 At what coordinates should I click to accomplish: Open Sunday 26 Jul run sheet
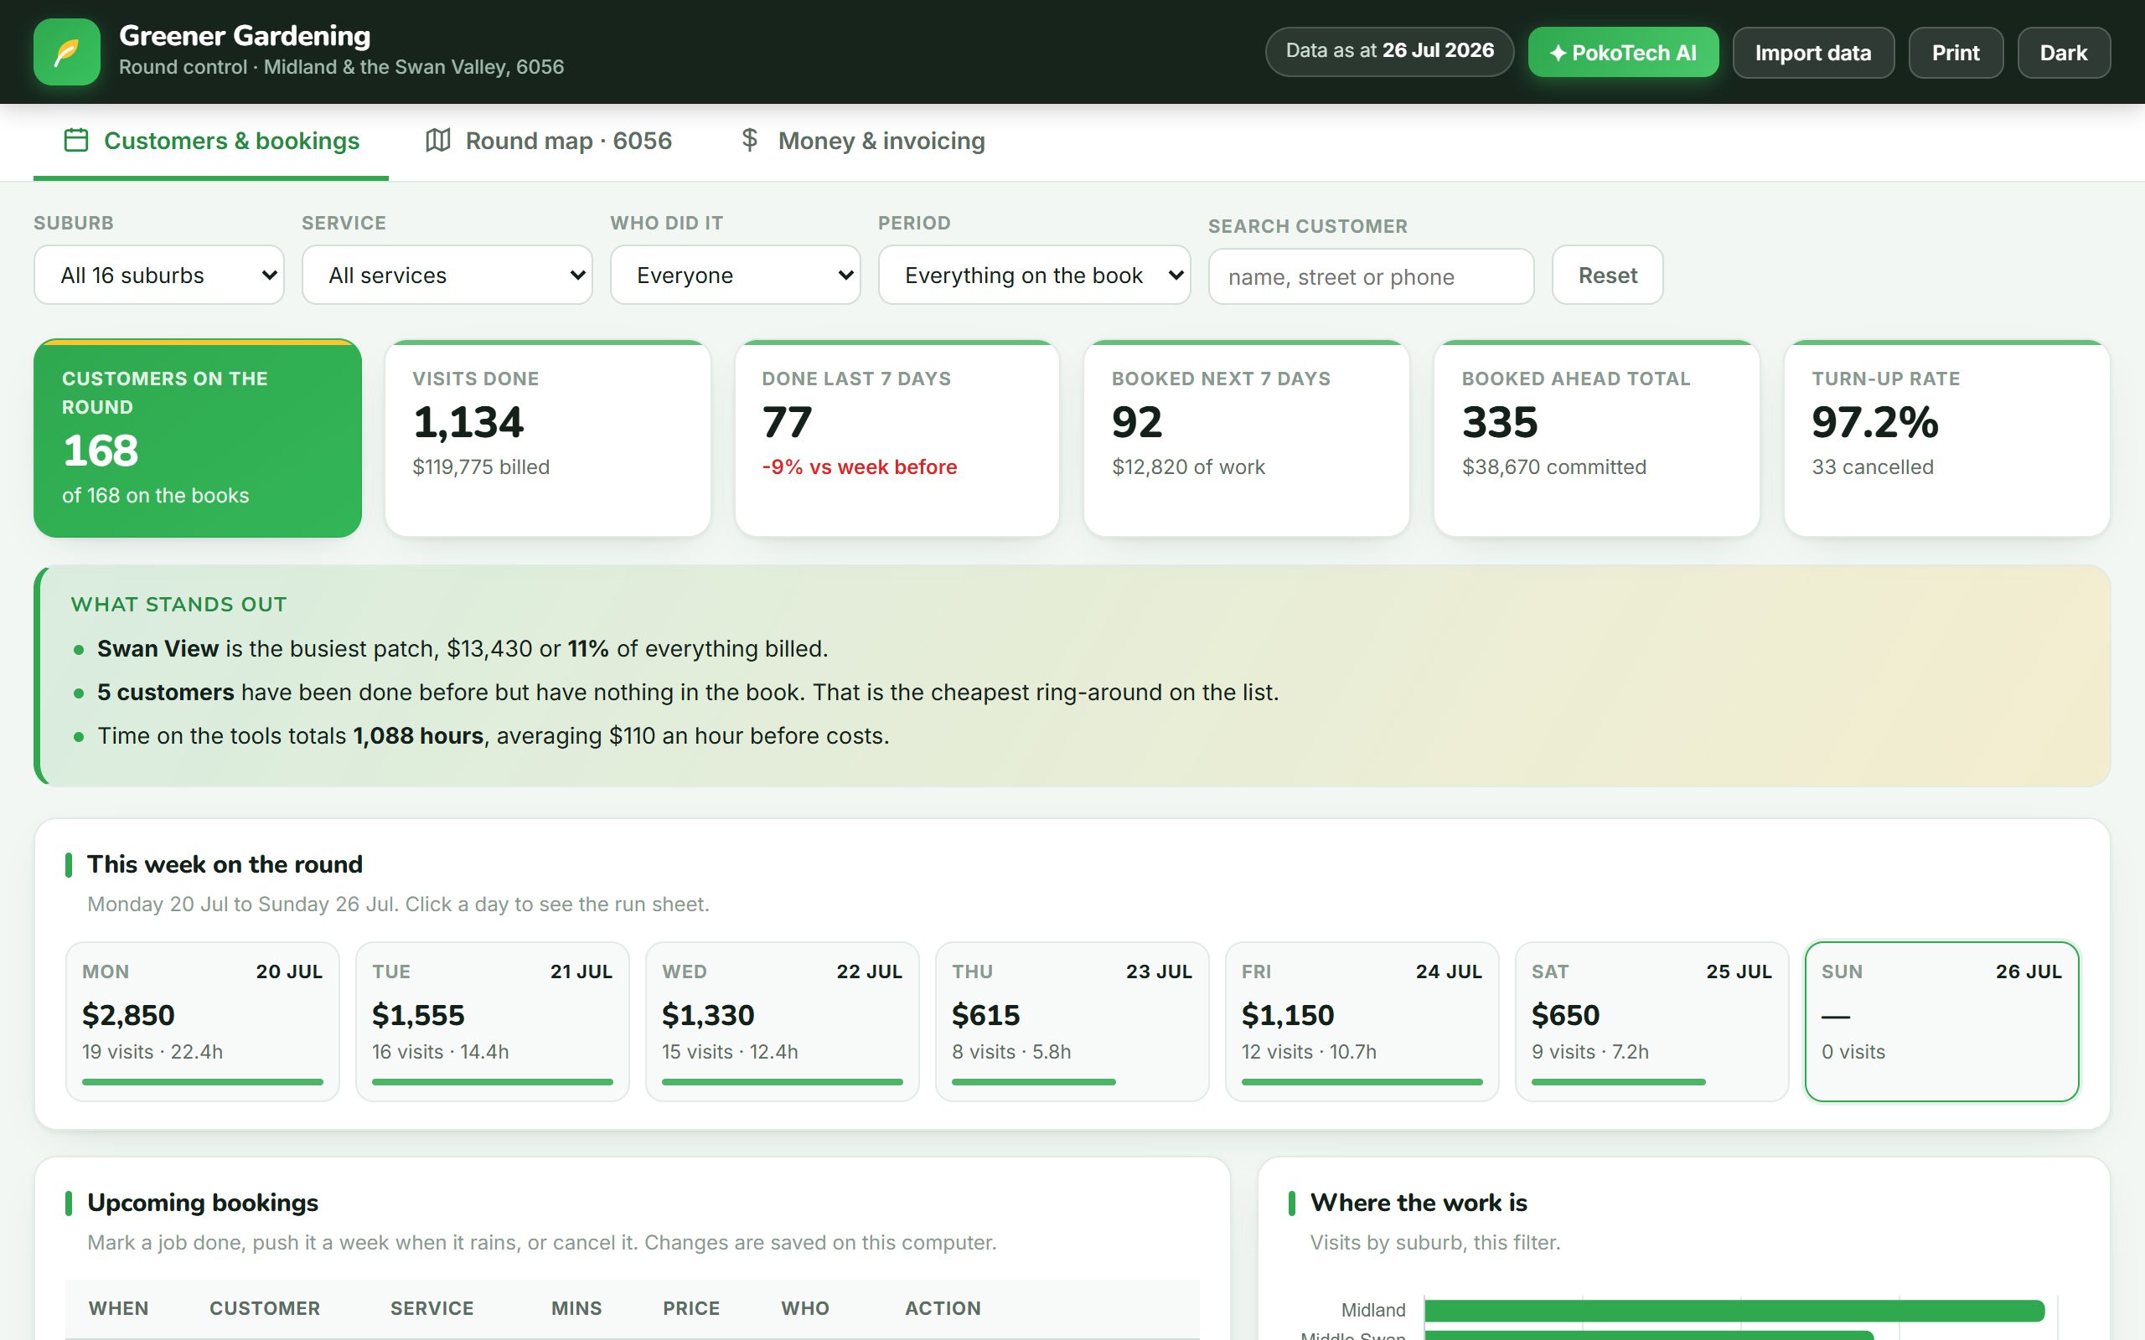pyautogui.click(x=1942, y=1021)
